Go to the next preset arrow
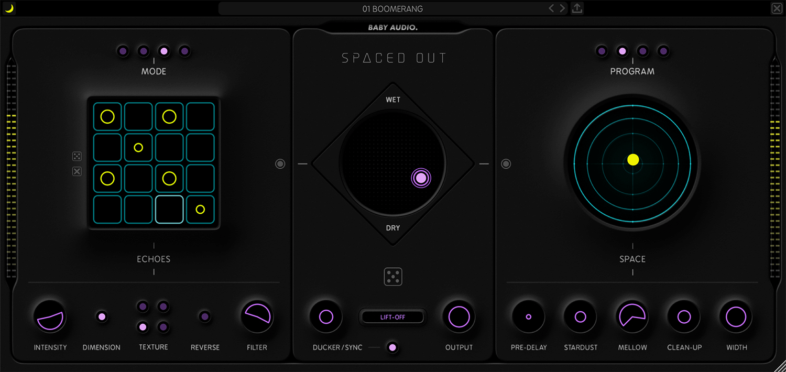The width and height of the screenshot is (786, 372). point(562,8)
